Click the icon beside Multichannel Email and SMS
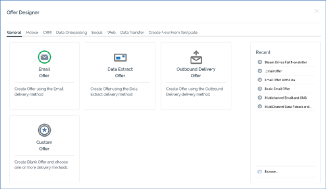Viewport: 326px width, 189px height. click(259, 97)
